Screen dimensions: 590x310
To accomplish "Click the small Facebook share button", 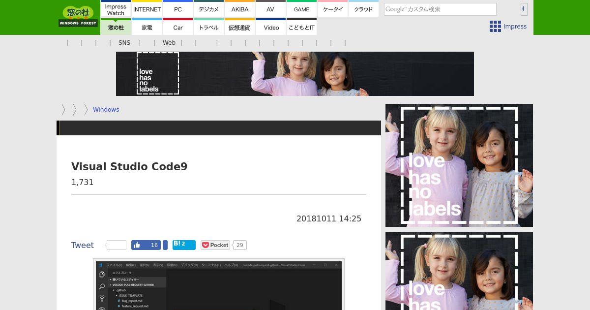I will click(x=165, y=245).
